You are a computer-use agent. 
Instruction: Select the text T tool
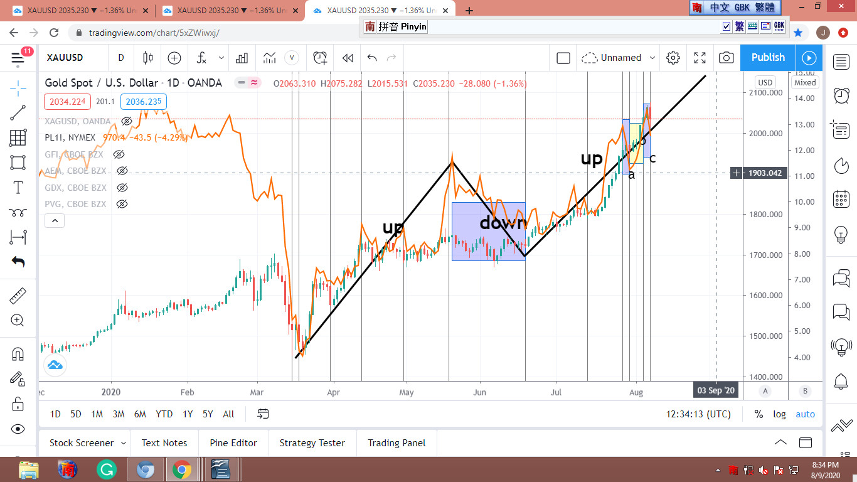[18, 188]
